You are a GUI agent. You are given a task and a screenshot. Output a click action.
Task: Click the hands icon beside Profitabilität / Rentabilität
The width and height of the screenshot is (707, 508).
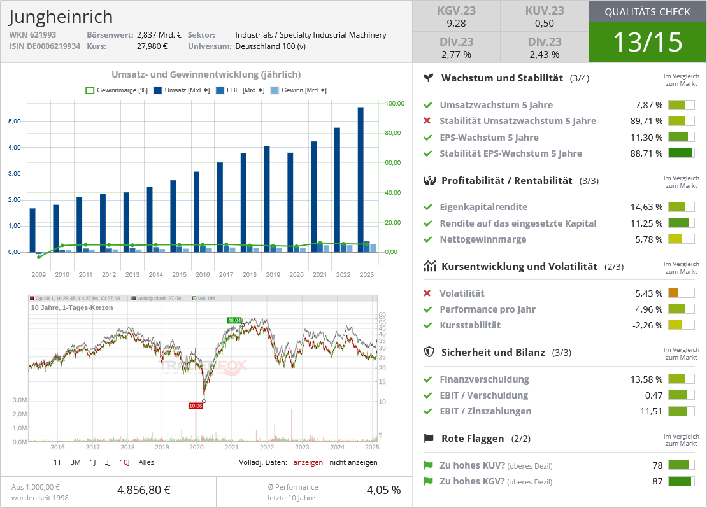pyautogui.click(x=429, y=181)
